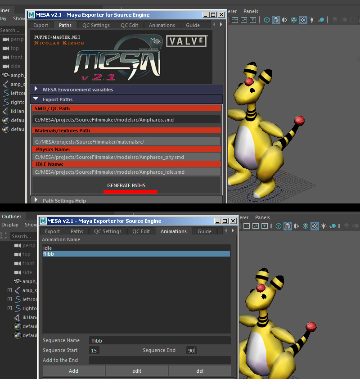Toggle Wireframe on Shaded in viewport beside Paths window
This screenshot has height=379, width=360.
tap(294, 20)
